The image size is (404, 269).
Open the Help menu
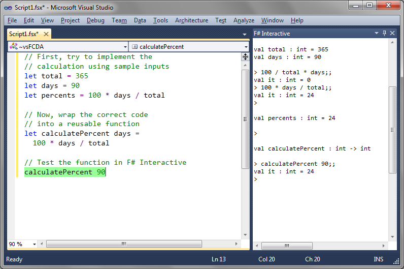(x=297, y=20)
